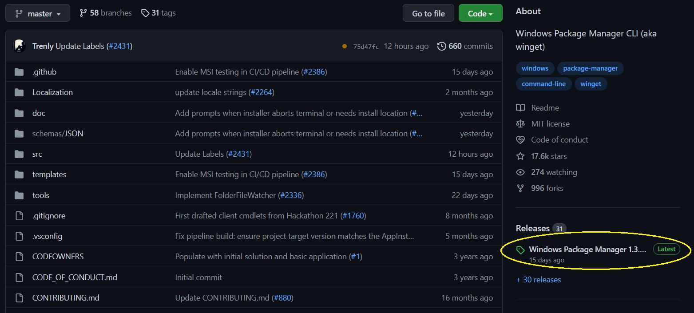The image size is (694, 313).
Task: Click the .vsconfig file icon
Action: (19, 236)
